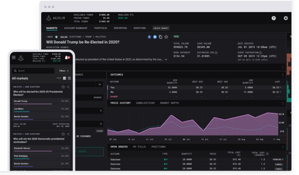Favorite the Trump re-election market star
Screen dimensions: 299x175
(x=166, y=37)
